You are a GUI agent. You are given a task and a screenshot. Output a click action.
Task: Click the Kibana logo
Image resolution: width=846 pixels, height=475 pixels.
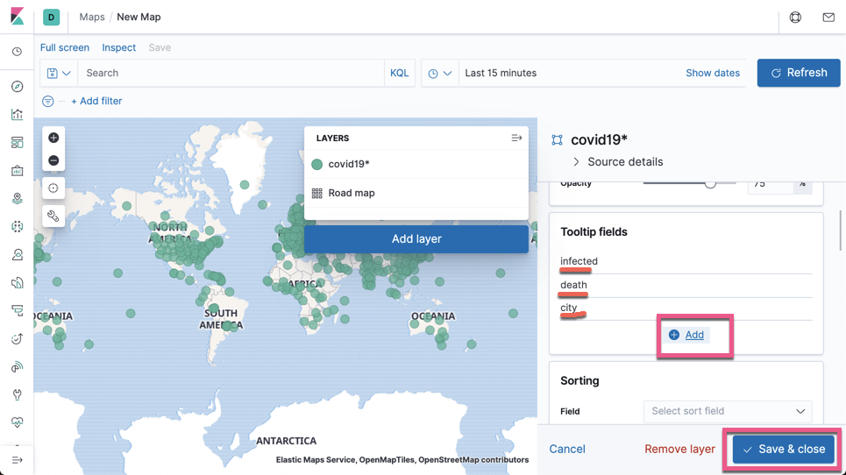pos(18,17)
